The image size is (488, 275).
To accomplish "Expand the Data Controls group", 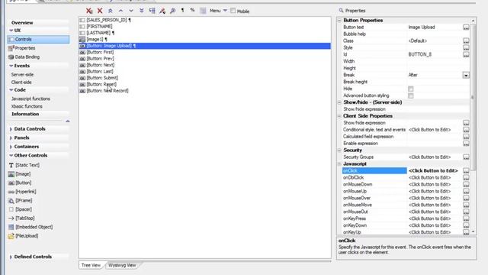I will (x=11, y=129).
